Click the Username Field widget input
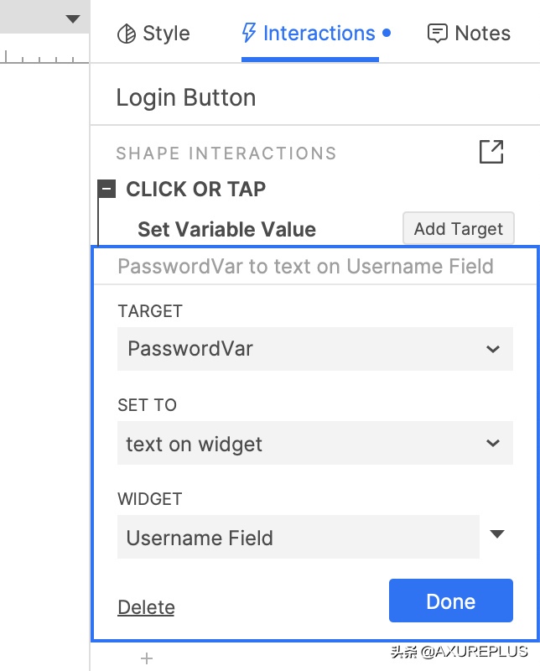 298,538
